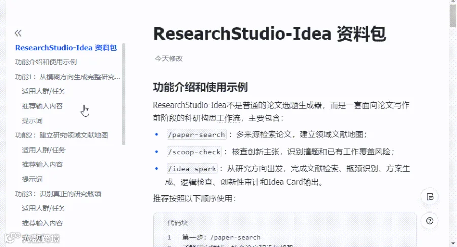Viewport: 457px width, 247px height.
Task: Open the help question-mark floating button
Action: (430, 221)
